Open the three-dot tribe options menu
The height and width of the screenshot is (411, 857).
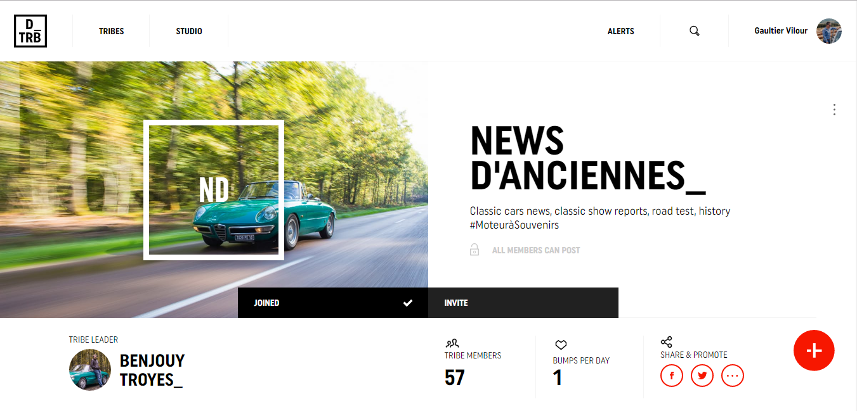click(x=834, y=110)
